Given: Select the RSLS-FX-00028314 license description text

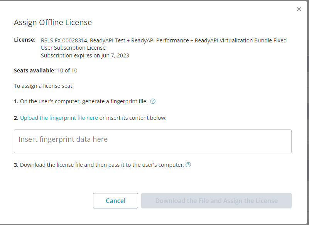Looking at the screenshot, I should coord(164,44).
